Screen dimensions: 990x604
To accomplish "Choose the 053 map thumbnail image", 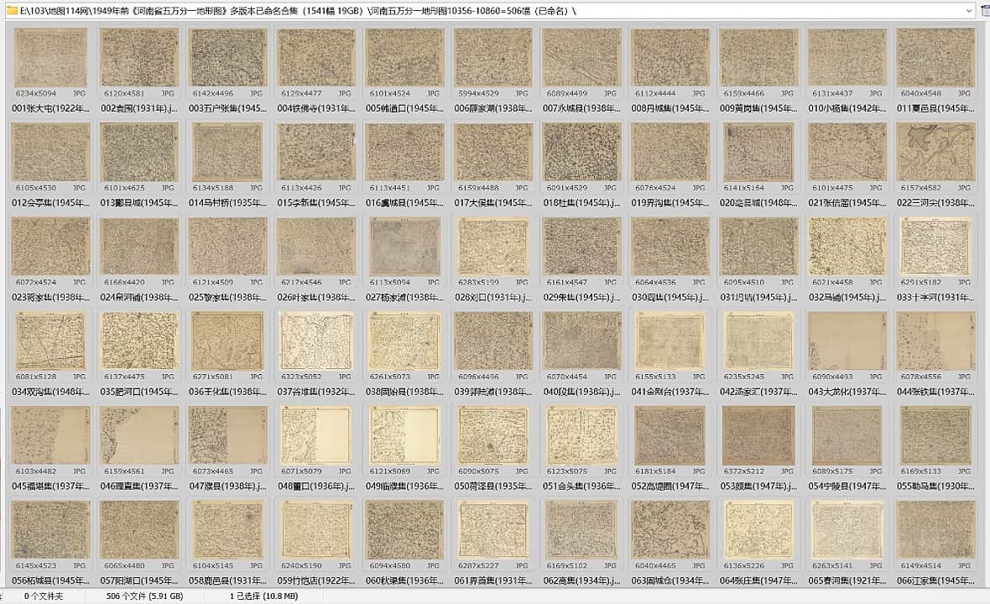I will click(758, 435).
